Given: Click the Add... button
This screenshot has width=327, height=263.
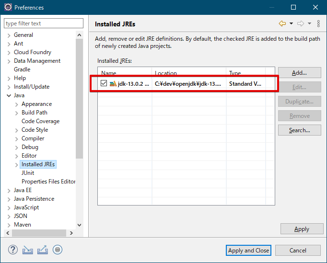Looking at the screenshot, I should click(300, 73).
